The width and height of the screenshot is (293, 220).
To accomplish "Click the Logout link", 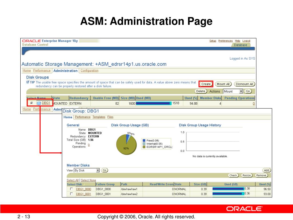I will (x=246, y=41).
